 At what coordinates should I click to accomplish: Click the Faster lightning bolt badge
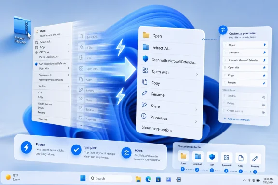(x=26, y=147)
